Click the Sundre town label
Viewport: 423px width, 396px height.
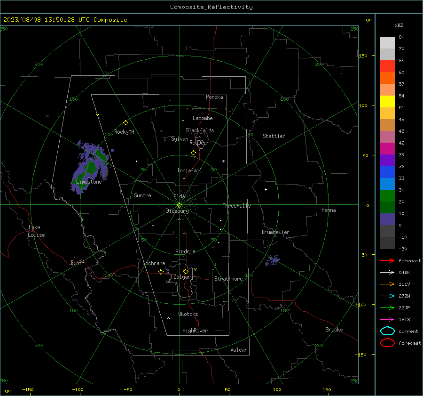point(142,195)
